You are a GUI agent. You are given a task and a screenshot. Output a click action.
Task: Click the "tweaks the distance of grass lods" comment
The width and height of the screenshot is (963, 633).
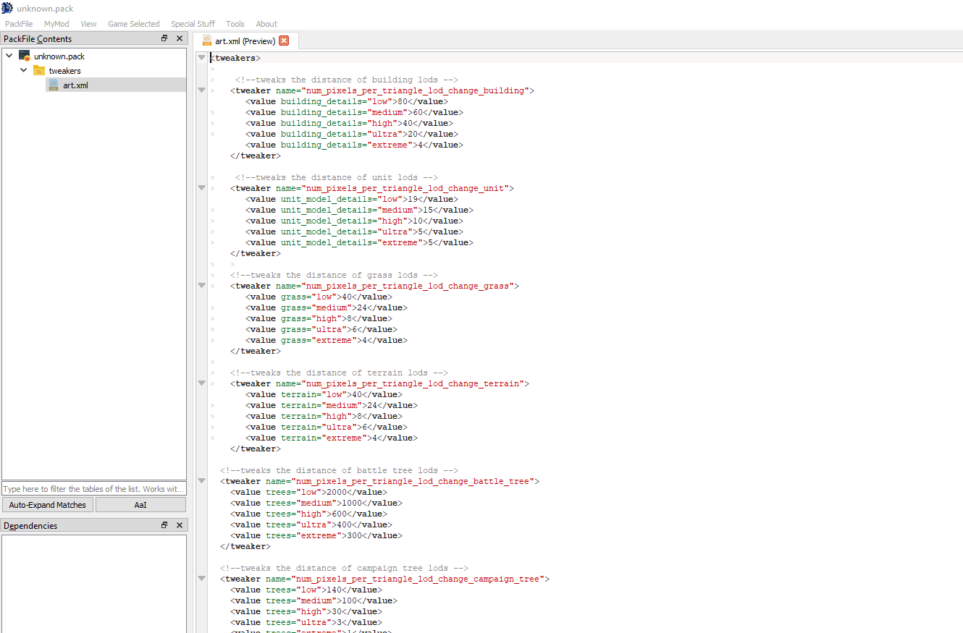pyautogui.click(x=334, y=275)
